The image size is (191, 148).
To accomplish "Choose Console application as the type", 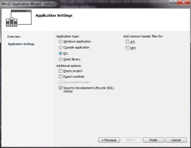I will (60, 48).
